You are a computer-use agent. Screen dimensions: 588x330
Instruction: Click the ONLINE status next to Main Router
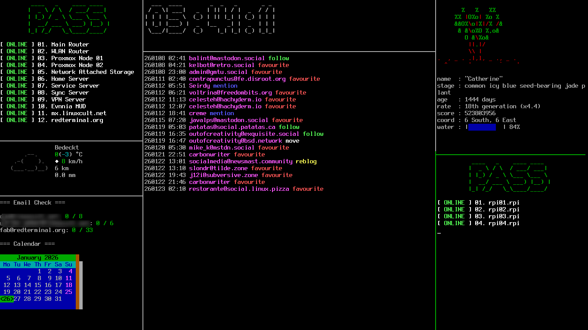point(17,45)
